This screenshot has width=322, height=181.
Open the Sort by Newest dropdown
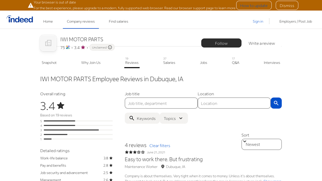click(261, 144)
